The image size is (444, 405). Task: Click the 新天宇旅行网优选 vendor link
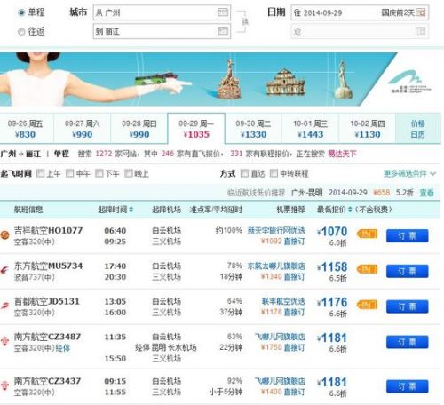(276, 231)
